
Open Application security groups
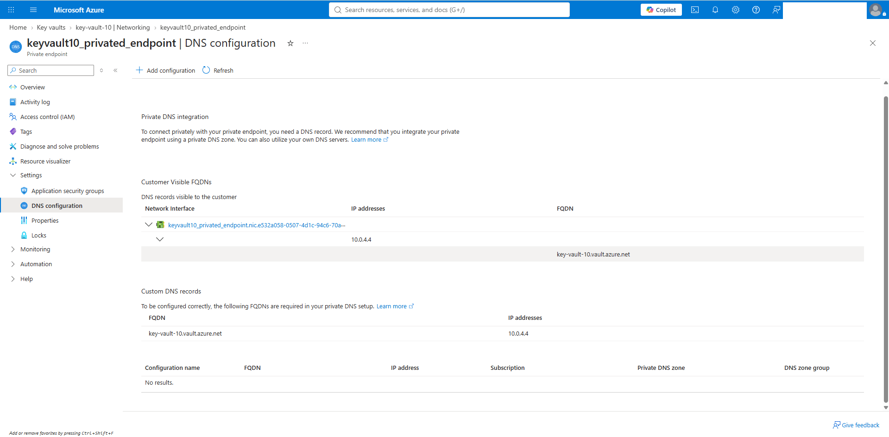(x=68, y=191)
